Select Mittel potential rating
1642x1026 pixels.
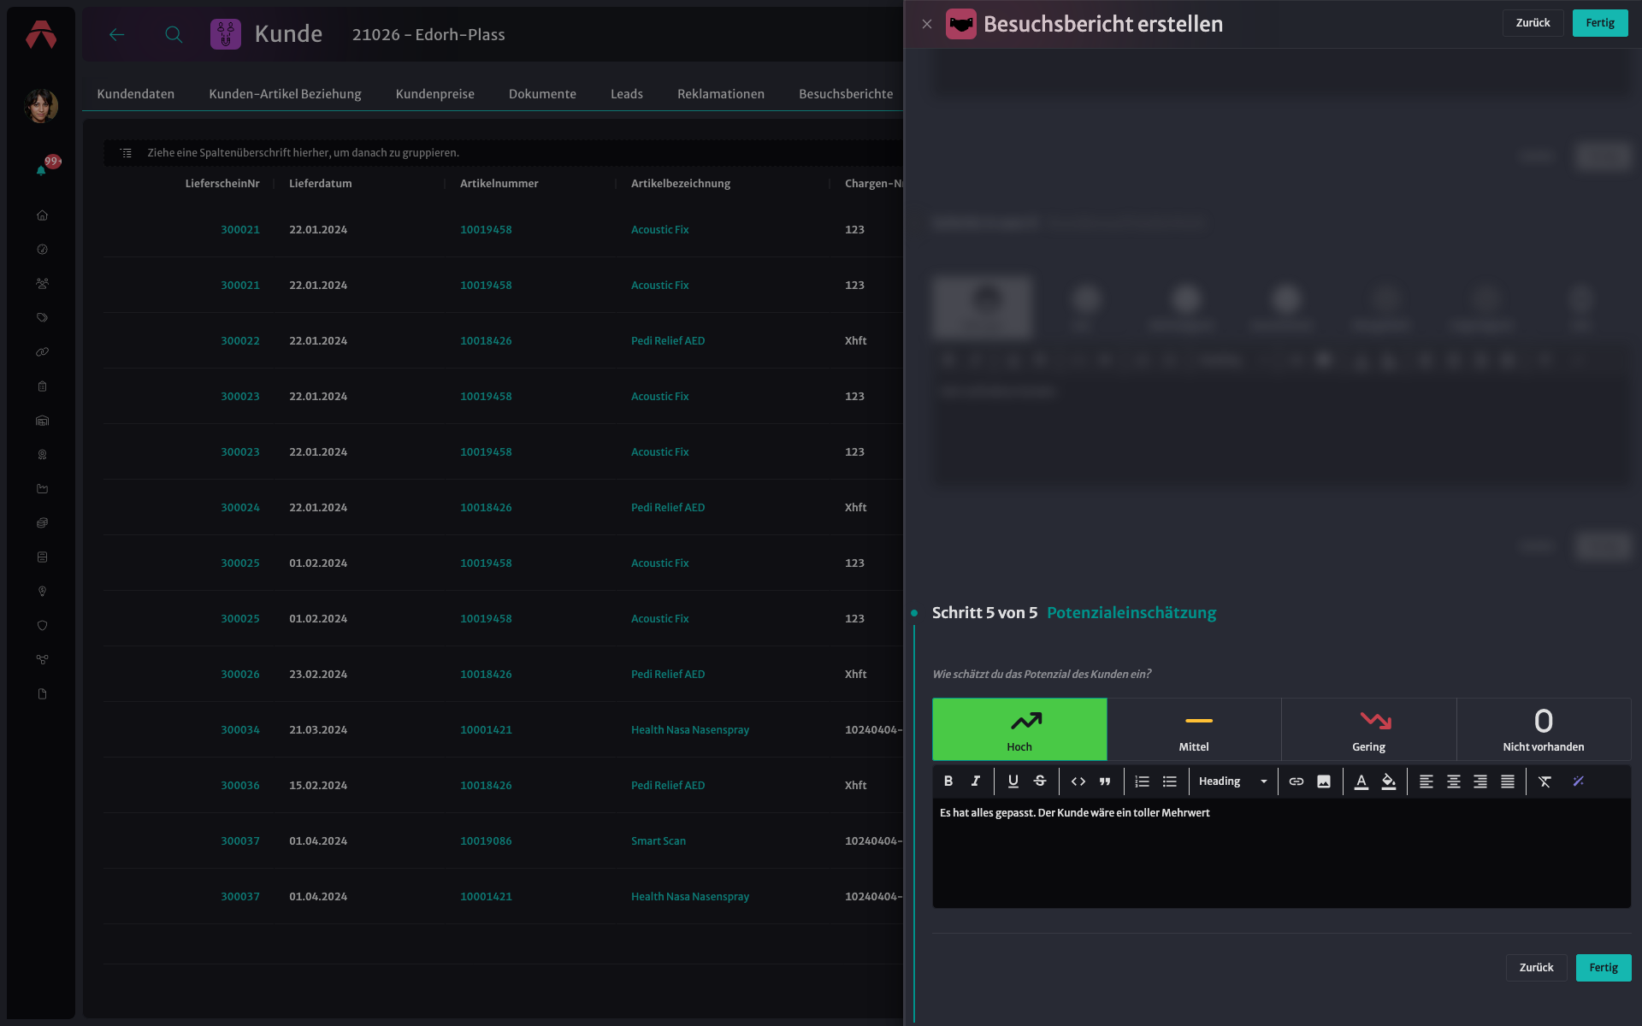(x=1194, y=729)
